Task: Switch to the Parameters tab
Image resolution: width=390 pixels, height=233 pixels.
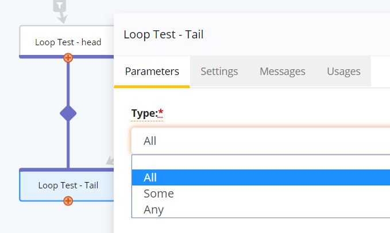Action: click(152, 72)
